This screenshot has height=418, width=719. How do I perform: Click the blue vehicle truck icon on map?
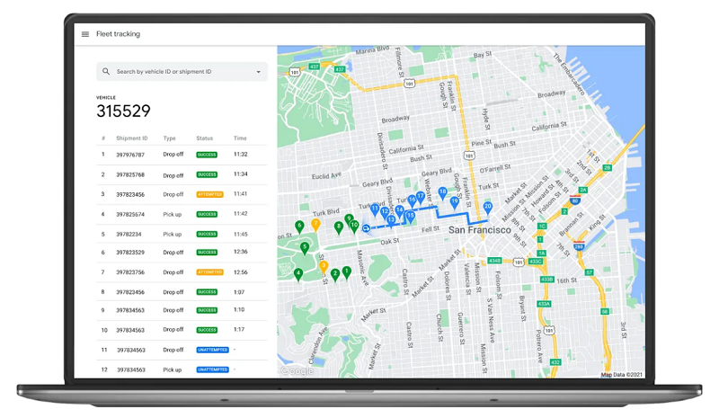366,228
